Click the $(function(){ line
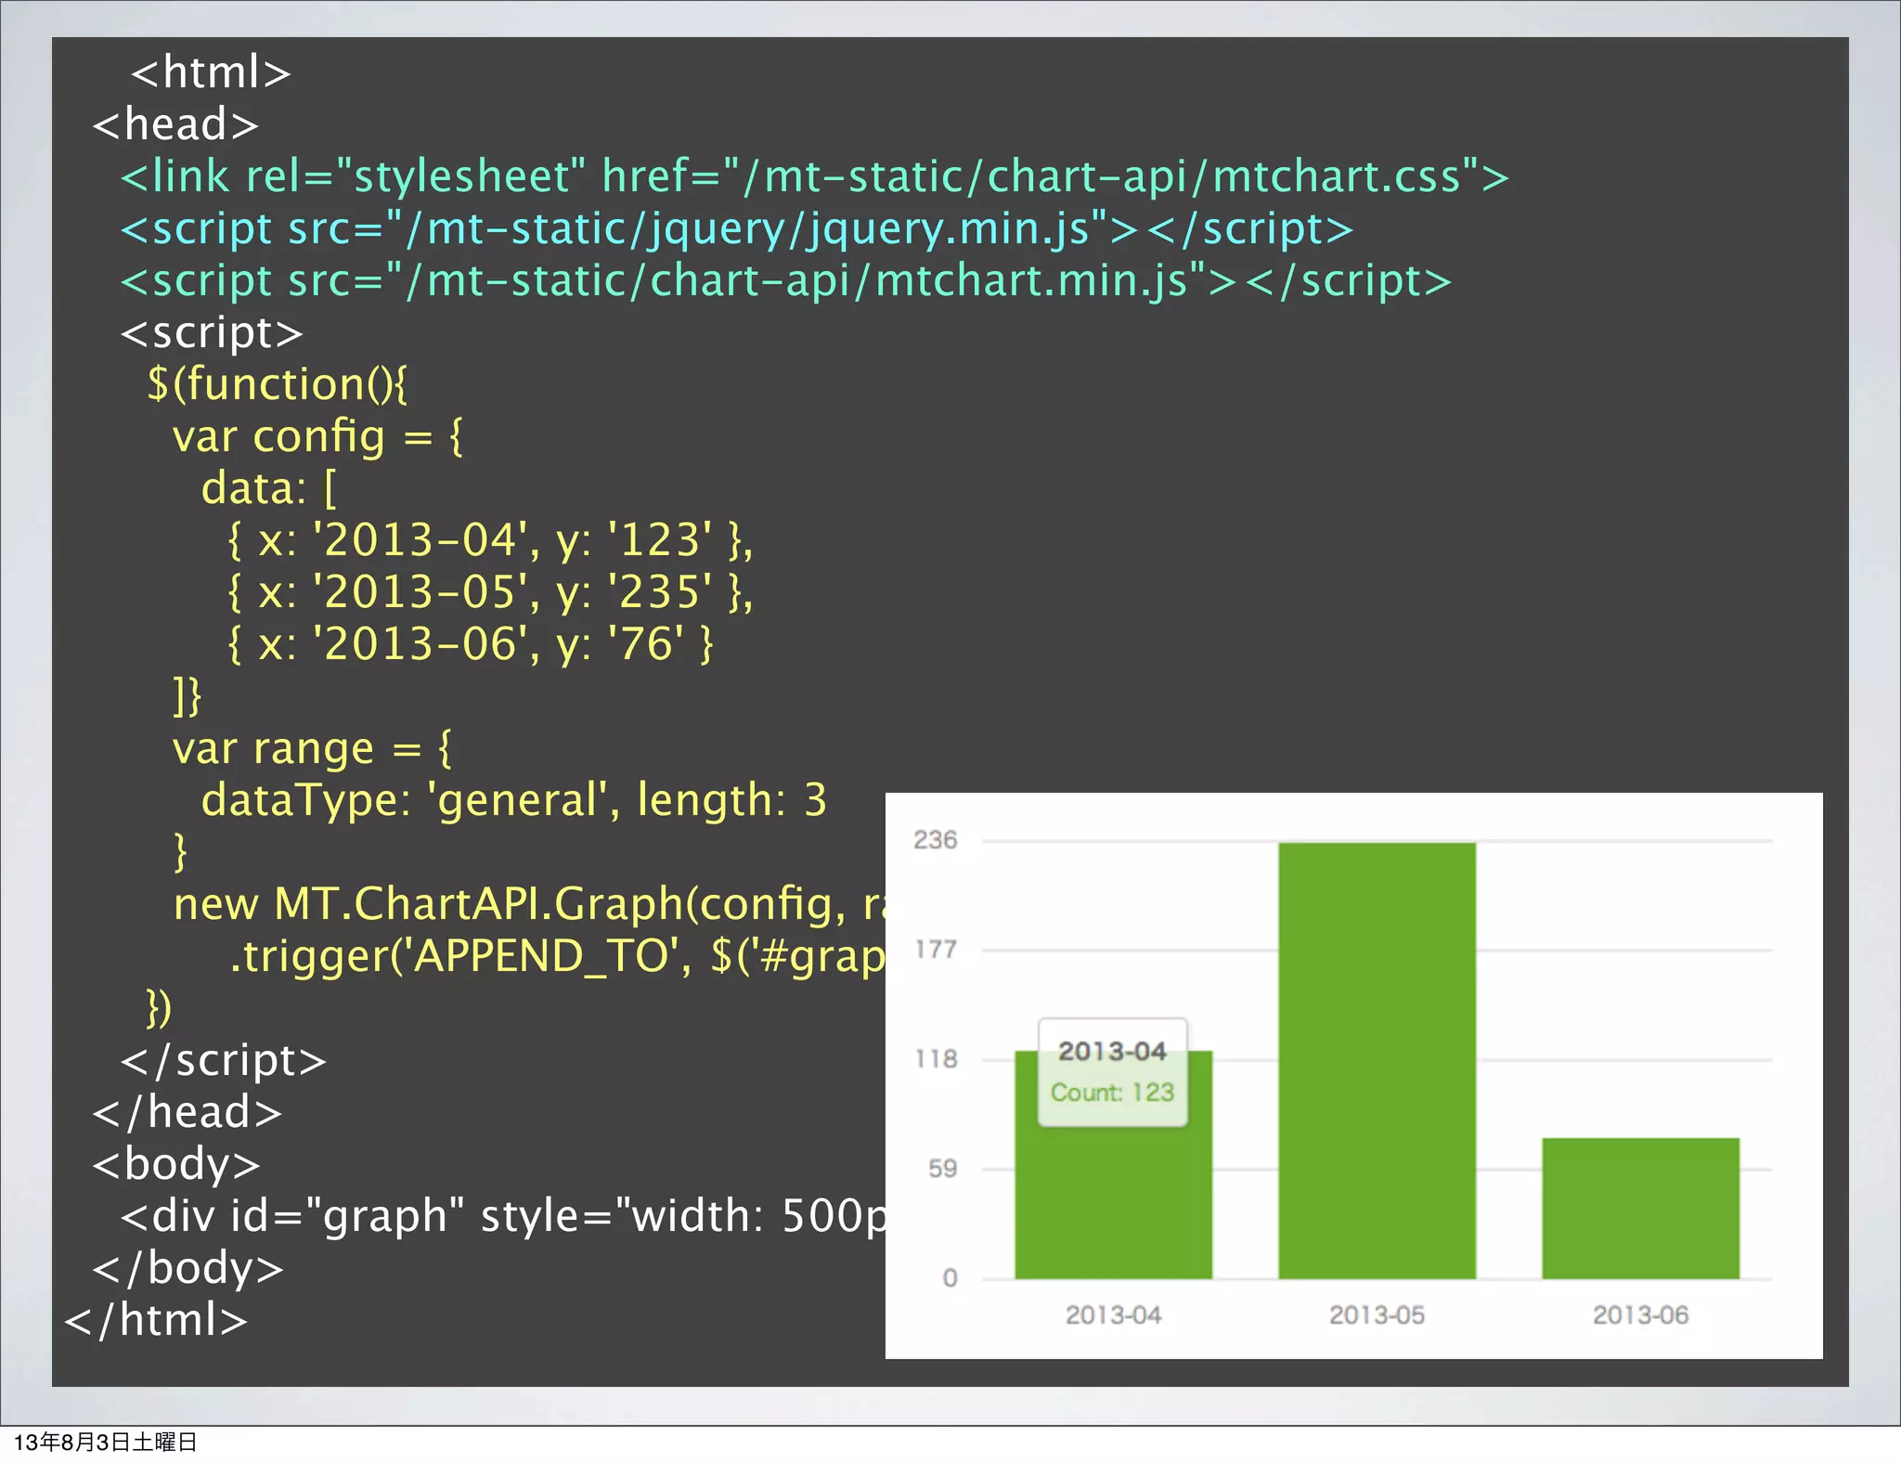1901x1463 pixels. click(x=277, y=384)
